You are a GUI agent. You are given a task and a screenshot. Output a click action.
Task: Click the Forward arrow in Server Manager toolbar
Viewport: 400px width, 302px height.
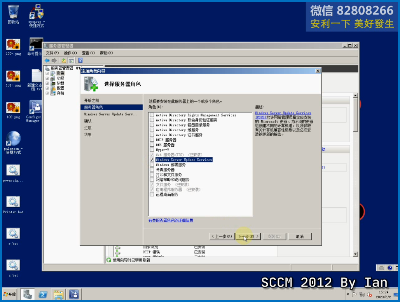pyautogui.click(x=54, y=61)
